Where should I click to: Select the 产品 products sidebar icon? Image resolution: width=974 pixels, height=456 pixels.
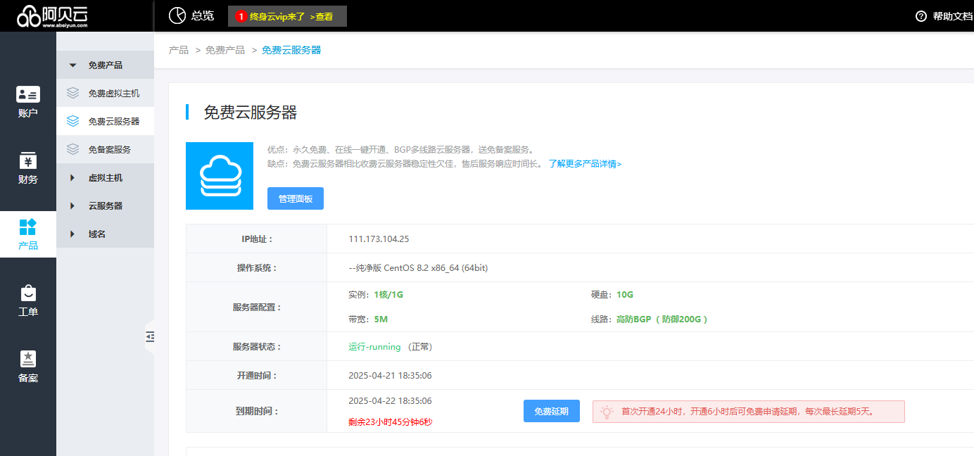pos(28,227)
